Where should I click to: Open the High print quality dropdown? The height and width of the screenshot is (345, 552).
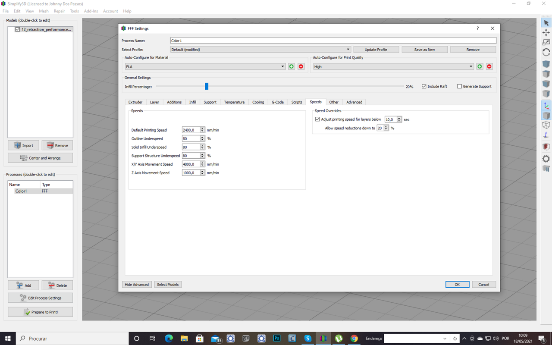393,66
